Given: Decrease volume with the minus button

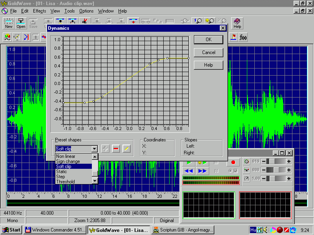Looking at the screenshot, I should [264, 161].
